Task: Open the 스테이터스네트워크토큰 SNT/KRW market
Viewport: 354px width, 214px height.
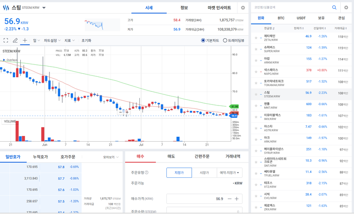Action: point(301,162)
